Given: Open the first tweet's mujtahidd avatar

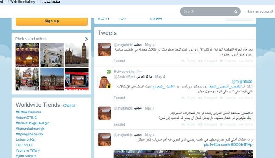Looking at the screenshot, I should [104, 49].
